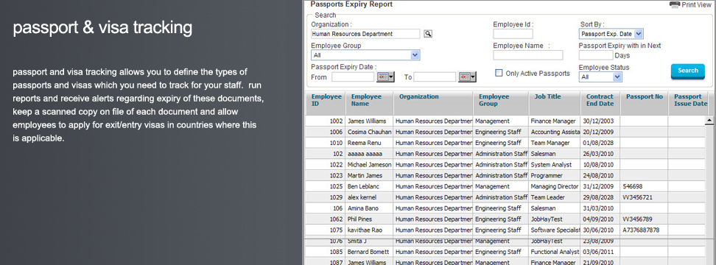
Task: Click passport number 546698
Action: pyautogui.click(x=633, y=186)
